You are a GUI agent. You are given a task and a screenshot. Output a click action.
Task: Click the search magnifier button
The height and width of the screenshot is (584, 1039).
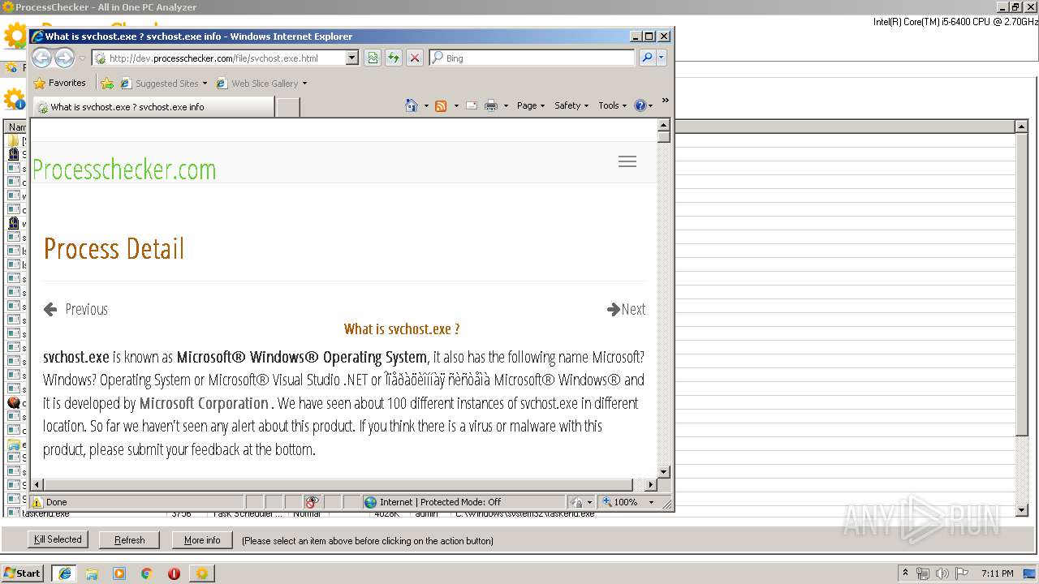pos(646,58)
